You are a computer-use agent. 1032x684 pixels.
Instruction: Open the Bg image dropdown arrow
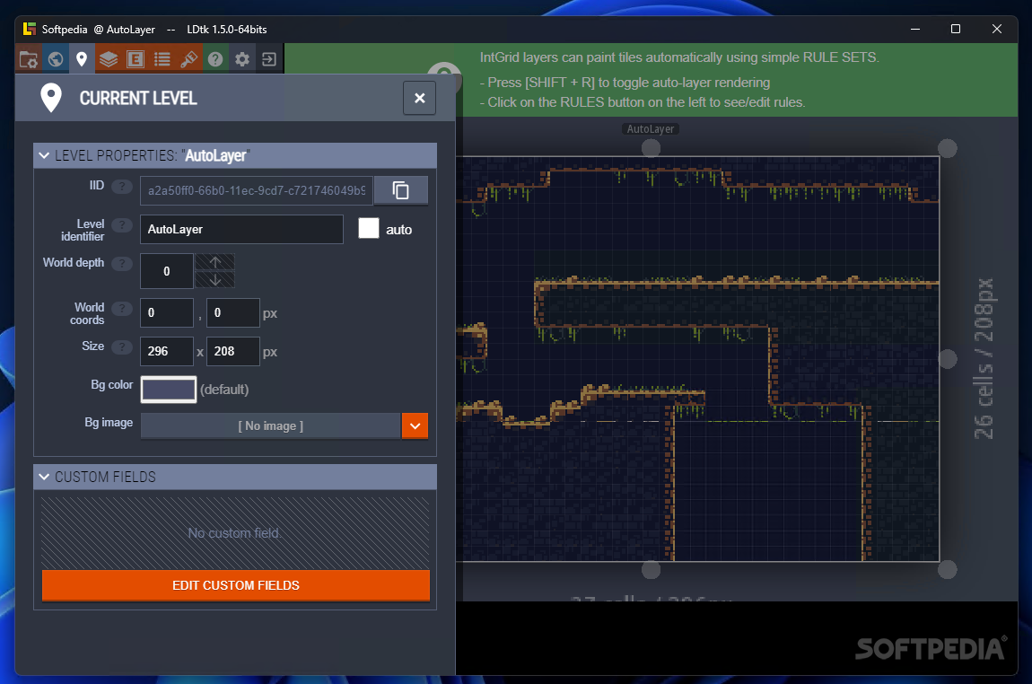pyautogui.click(x=415, y=426)
